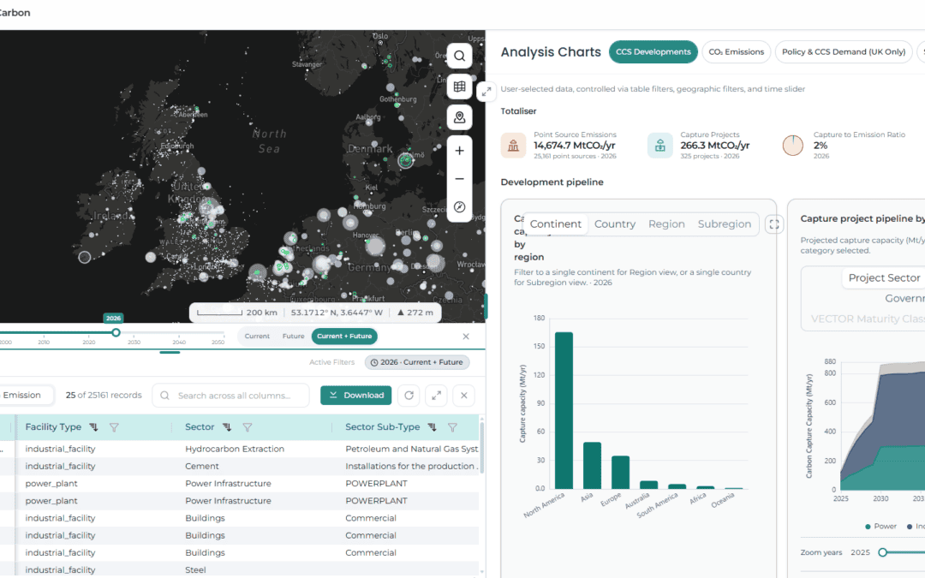Click the 25 of 25161 records text
This screenshot has width=925, height=578.
(104, 395)
